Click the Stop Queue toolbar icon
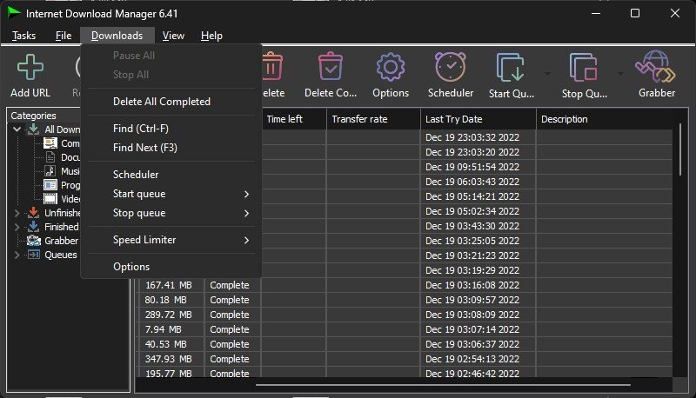696x398 pixels. pos(584,68)
